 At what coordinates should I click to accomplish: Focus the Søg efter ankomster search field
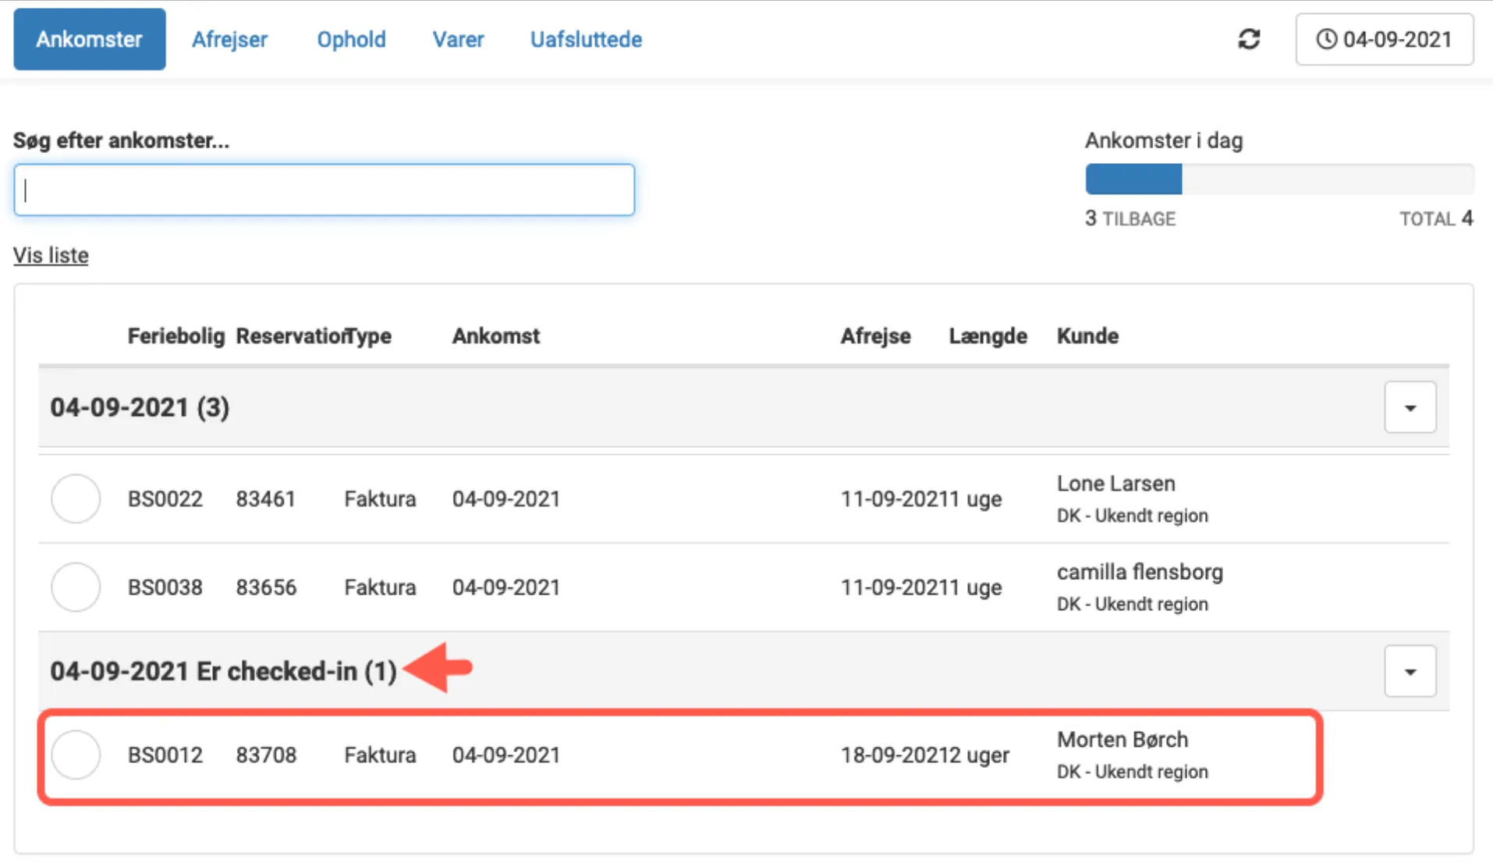point(324,190)
